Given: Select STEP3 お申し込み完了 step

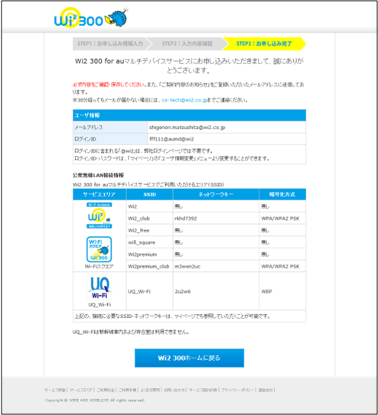Looking at the screenshot, I should pos(264,44).
